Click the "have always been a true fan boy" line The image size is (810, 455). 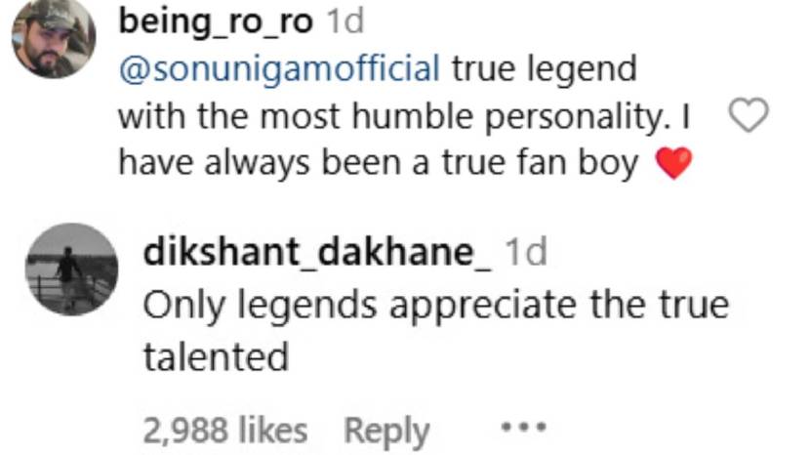point(379,163)
